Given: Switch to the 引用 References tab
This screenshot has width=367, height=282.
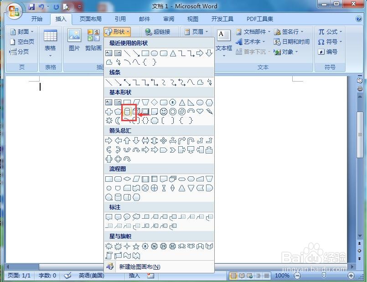Looking at the screenshot, I should [x=120, y=19].
